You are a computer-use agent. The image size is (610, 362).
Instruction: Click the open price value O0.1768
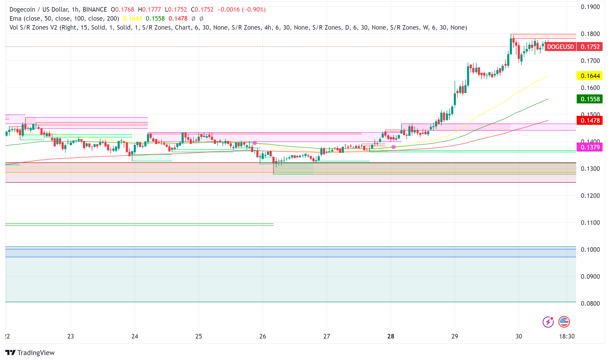tap(122, 10)
